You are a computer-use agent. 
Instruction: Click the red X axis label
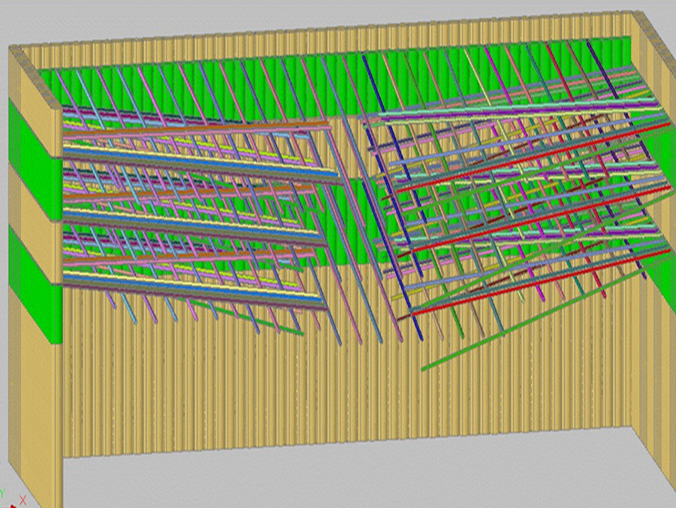tap(23, 499)
